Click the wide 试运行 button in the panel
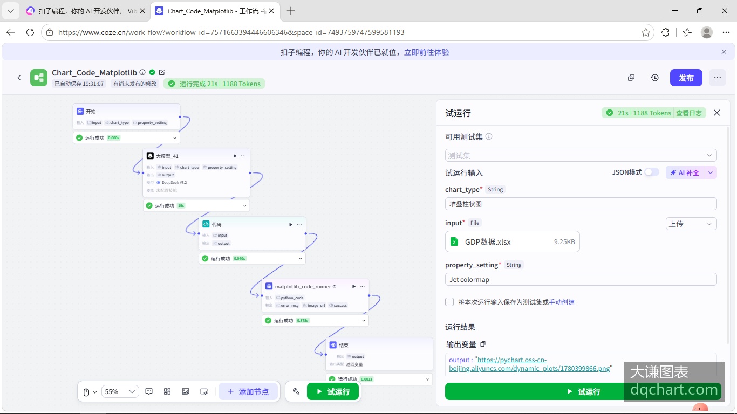This screenshot has width=737, height=414. (584, 391)
